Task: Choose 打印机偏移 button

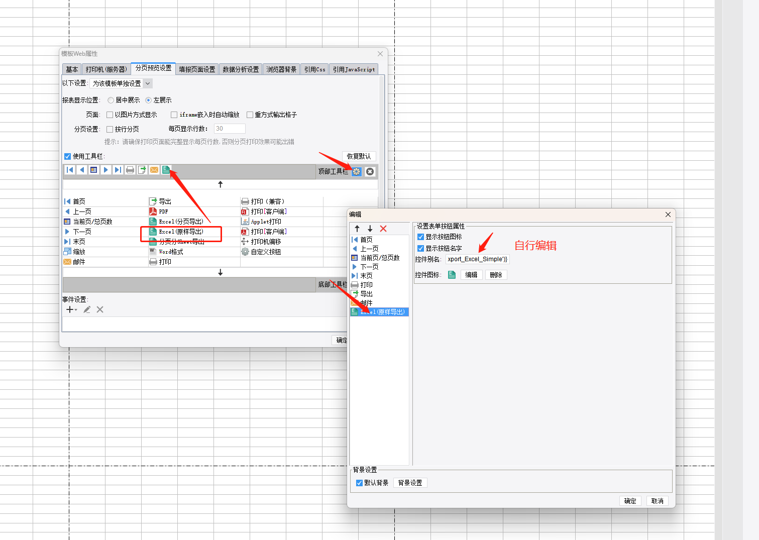Action: (261, 242)
